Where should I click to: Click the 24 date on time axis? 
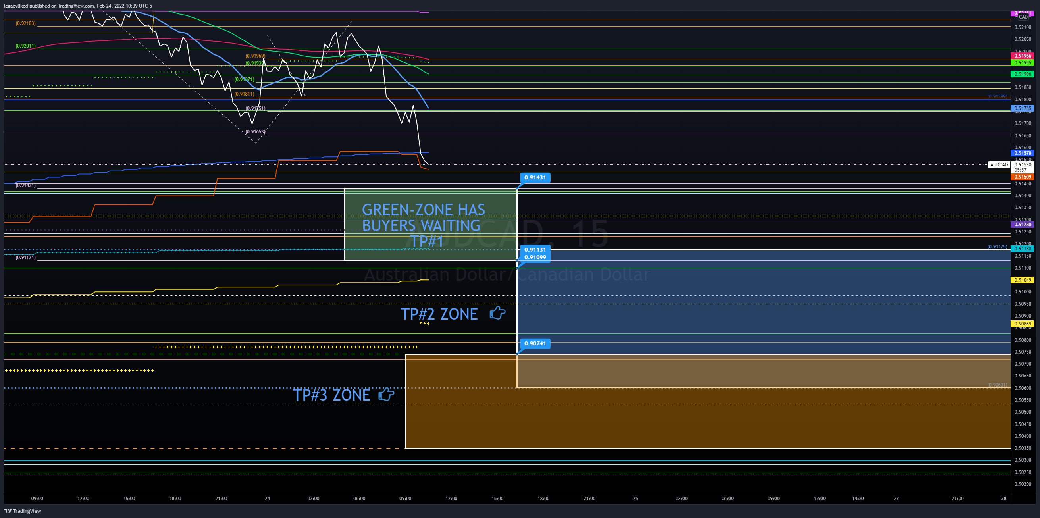(x=267, y=498)
